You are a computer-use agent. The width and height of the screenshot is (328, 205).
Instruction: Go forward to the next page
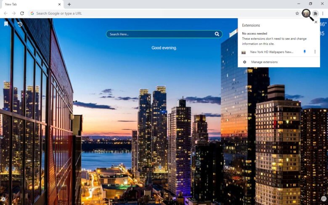click(14, 13)
